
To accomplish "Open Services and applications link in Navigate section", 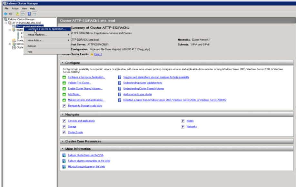I will click(x=81, y=121).
